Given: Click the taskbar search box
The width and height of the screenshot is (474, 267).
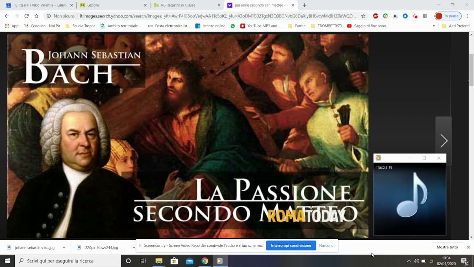Looking at the screenshot, I should coord(68,261).
